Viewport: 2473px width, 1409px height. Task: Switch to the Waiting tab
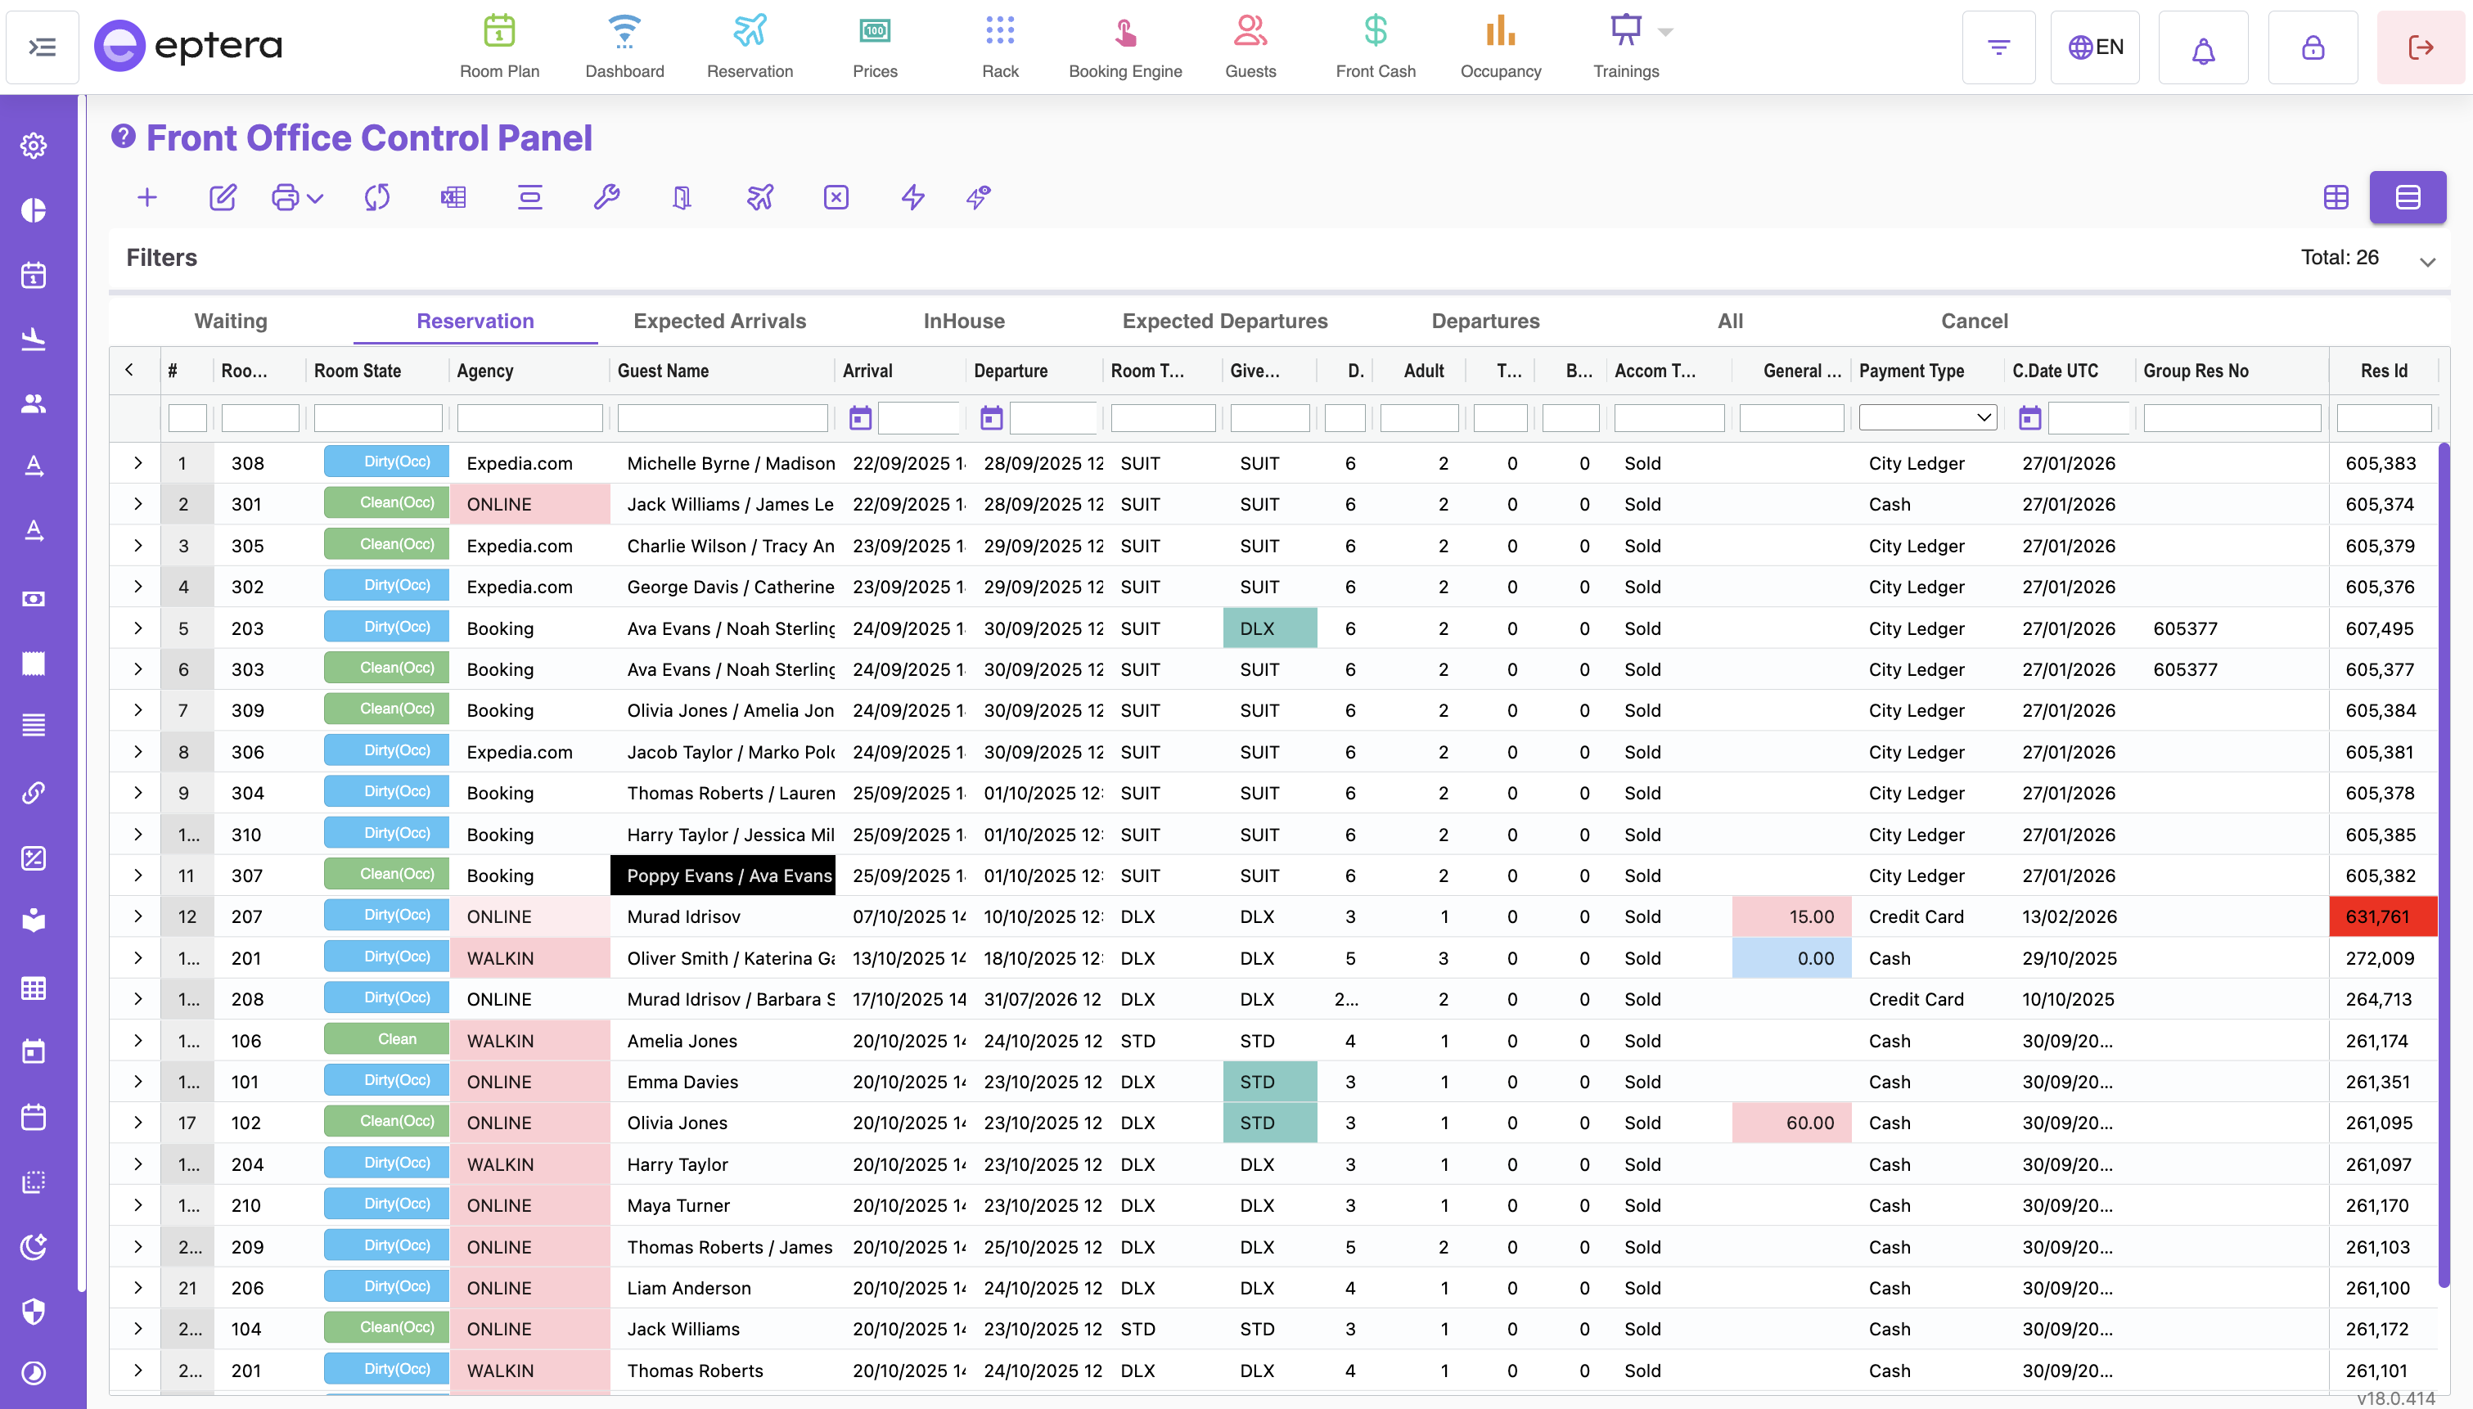click(x=230, y=322)
